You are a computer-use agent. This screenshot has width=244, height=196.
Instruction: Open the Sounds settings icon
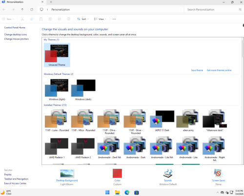[x=168, y=173]
